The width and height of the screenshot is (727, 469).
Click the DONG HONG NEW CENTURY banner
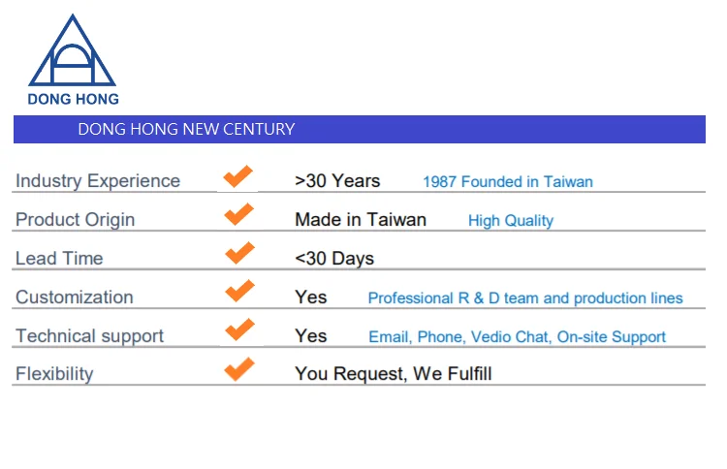360,129
